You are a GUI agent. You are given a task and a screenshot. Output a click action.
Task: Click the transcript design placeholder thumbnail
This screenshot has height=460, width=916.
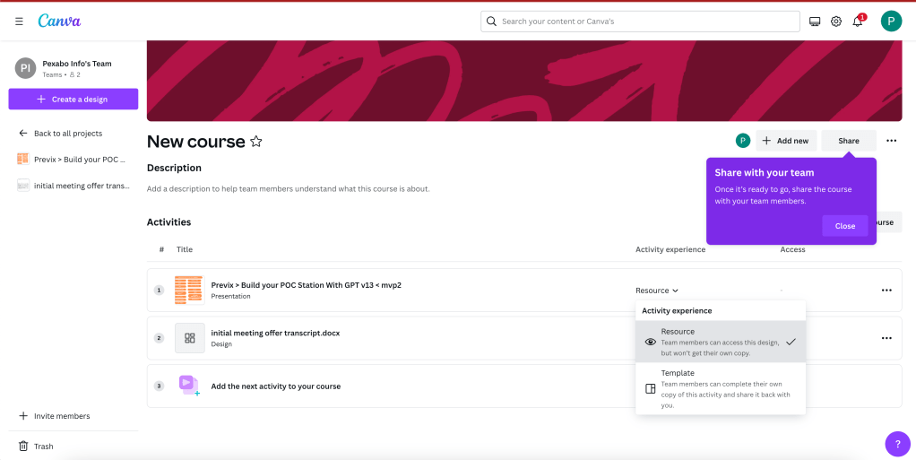190,338
